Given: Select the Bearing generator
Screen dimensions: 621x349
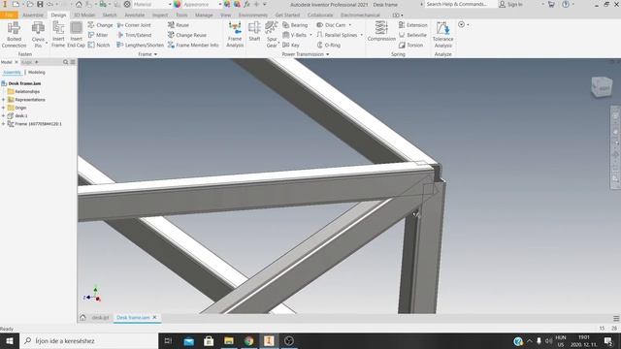Looking at the screenshot, I should pyautogui.click(x=295, y=25).
